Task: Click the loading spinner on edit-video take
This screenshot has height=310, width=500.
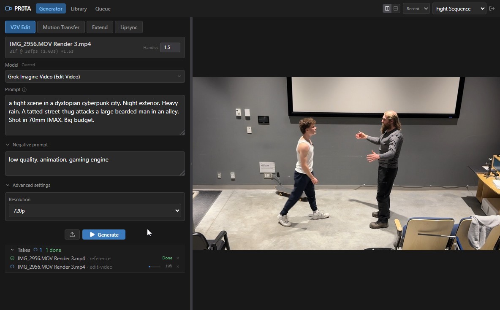Action: tap(11, 267)
